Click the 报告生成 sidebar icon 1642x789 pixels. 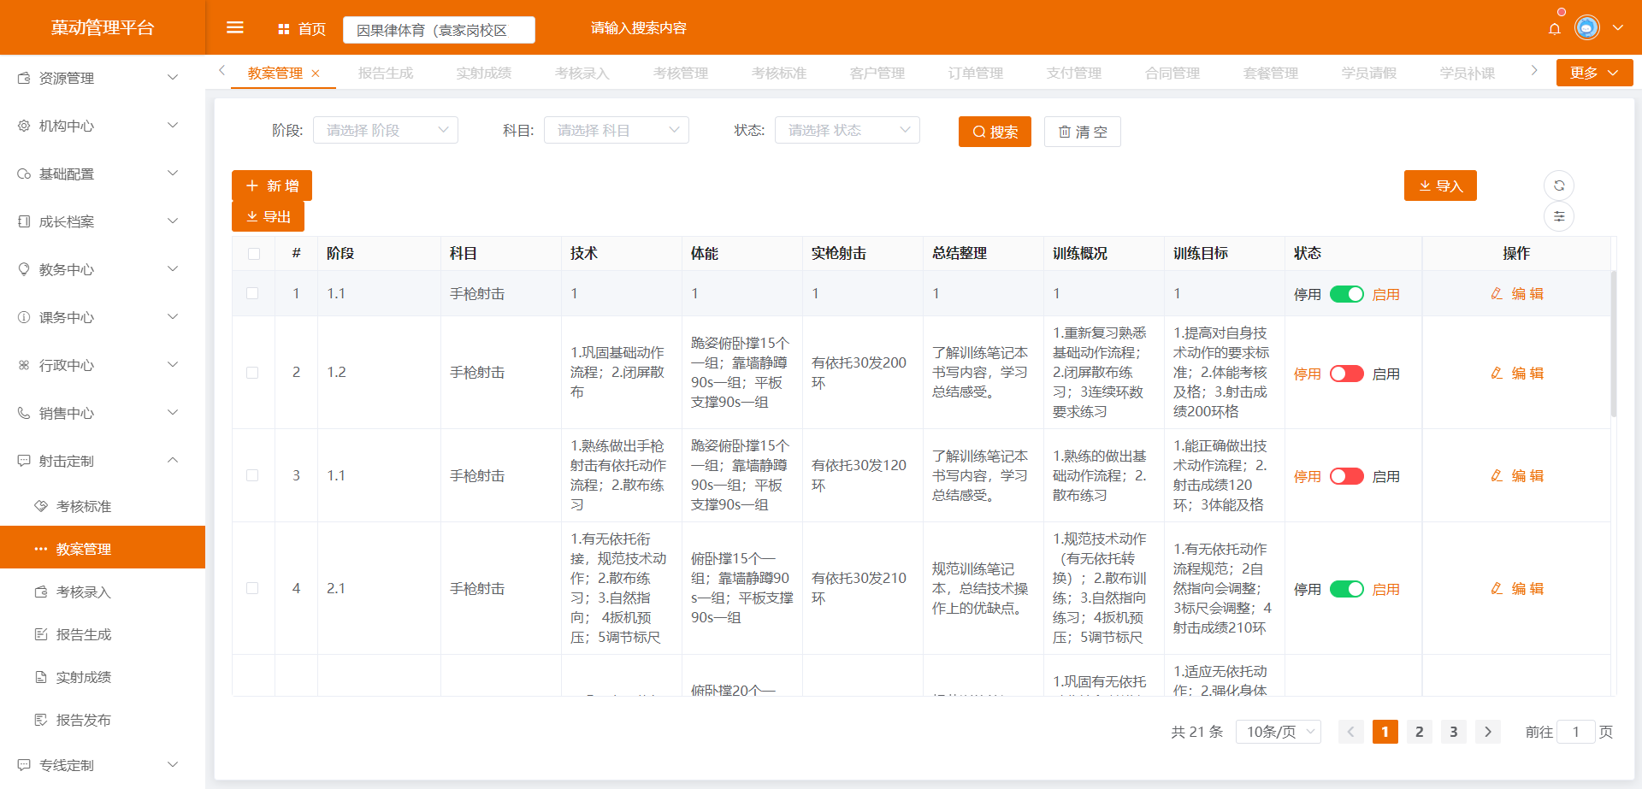click(x=41, y=634)
